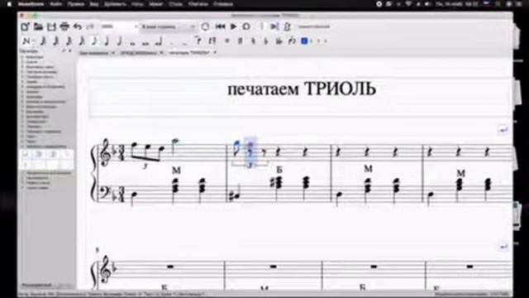Toggle MIDI input circle icon
Screen dimensions: 529x298
(x=205, y=26)
